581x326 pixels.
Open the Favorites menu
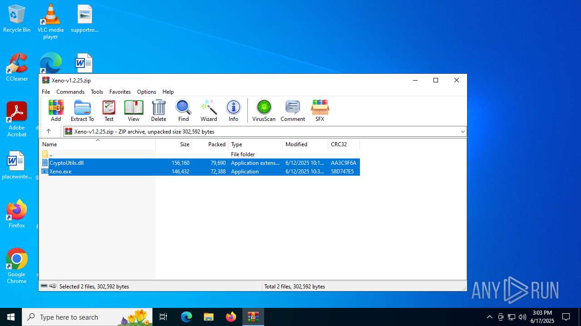click(120, 91)
